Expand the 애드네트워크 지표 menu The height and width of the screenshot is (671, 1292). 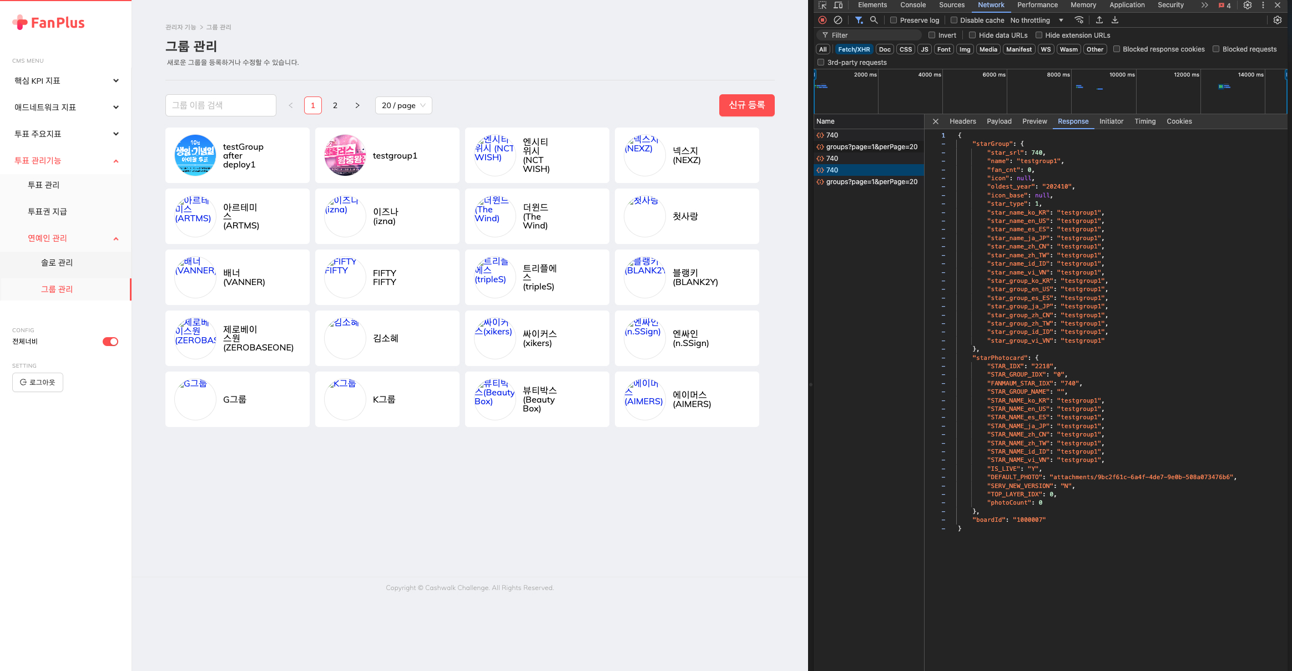[65, 108]
